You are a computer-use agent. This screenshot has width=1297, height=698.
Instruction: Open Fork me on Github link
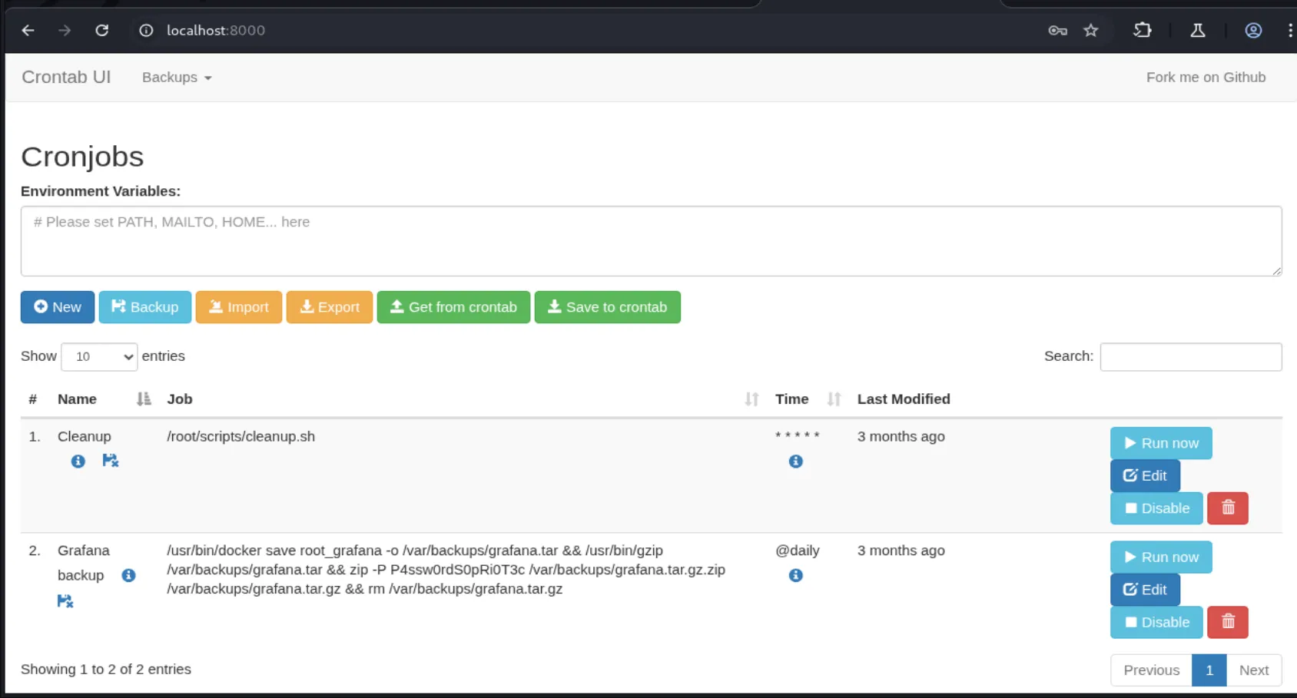tap(1205, 78)
